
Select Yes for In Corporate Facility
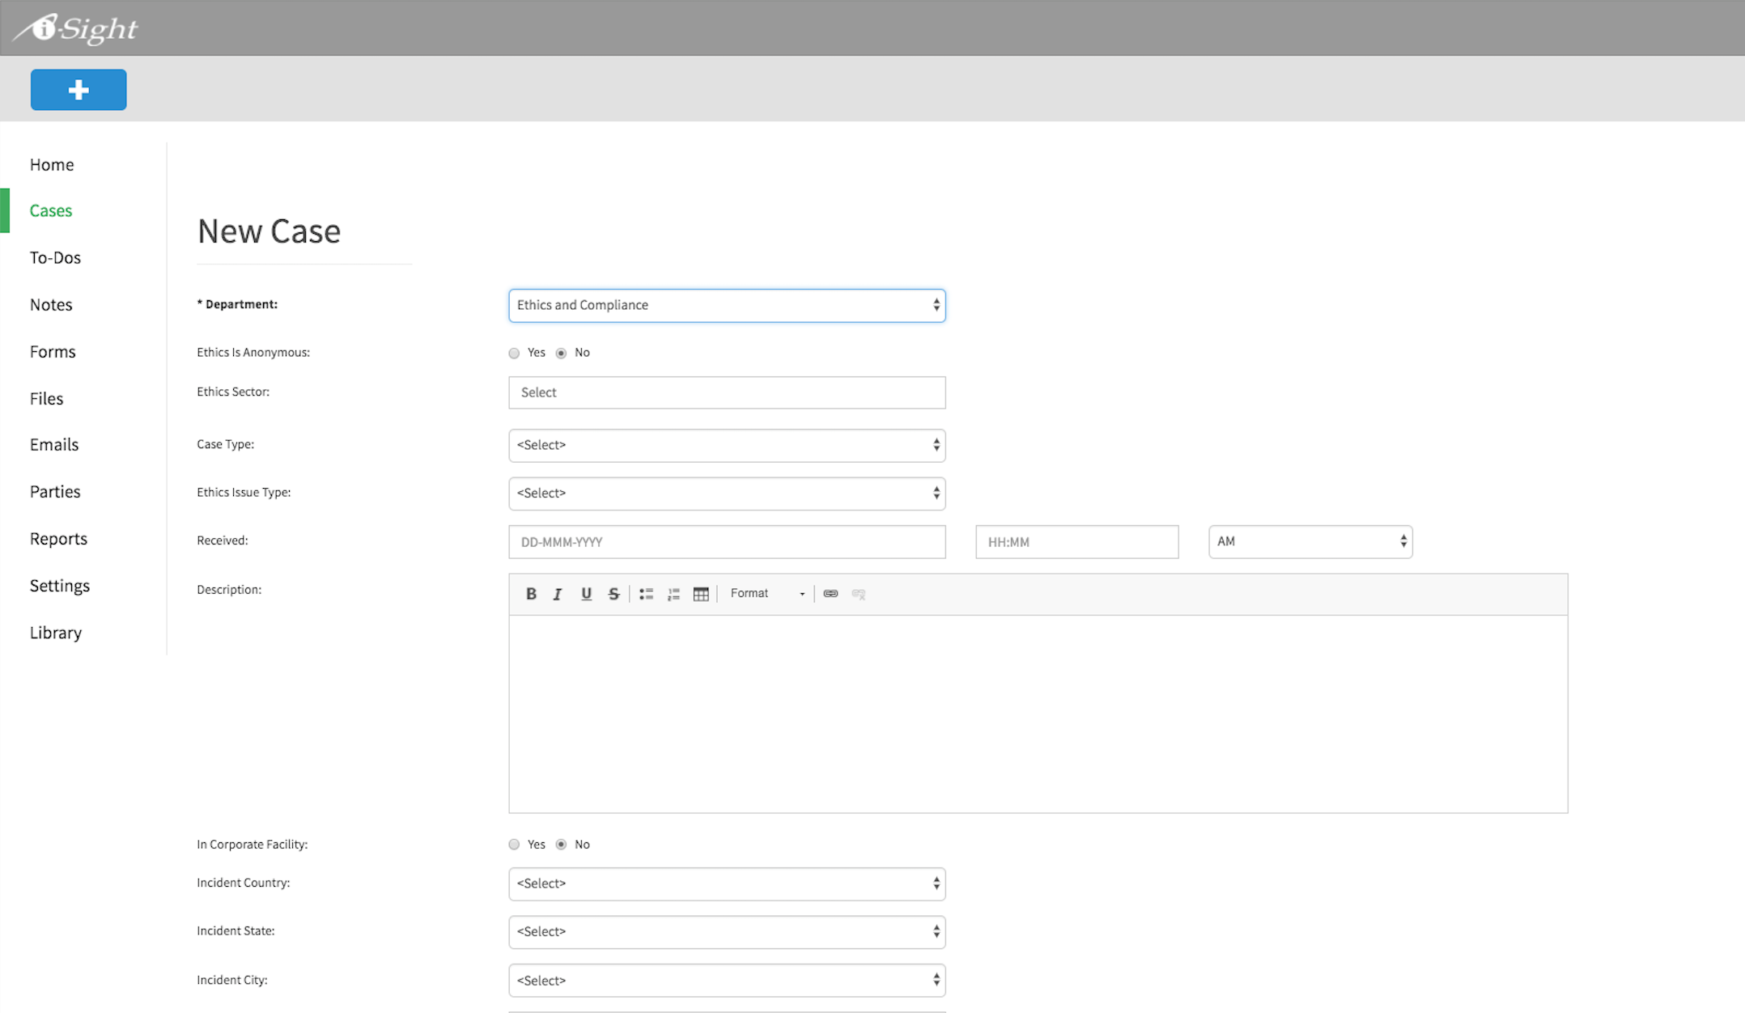514,845
